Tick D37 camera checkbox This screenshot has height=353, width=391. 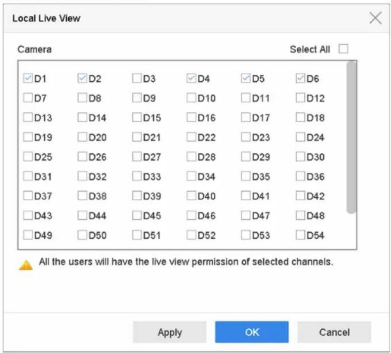coord(28,195)
